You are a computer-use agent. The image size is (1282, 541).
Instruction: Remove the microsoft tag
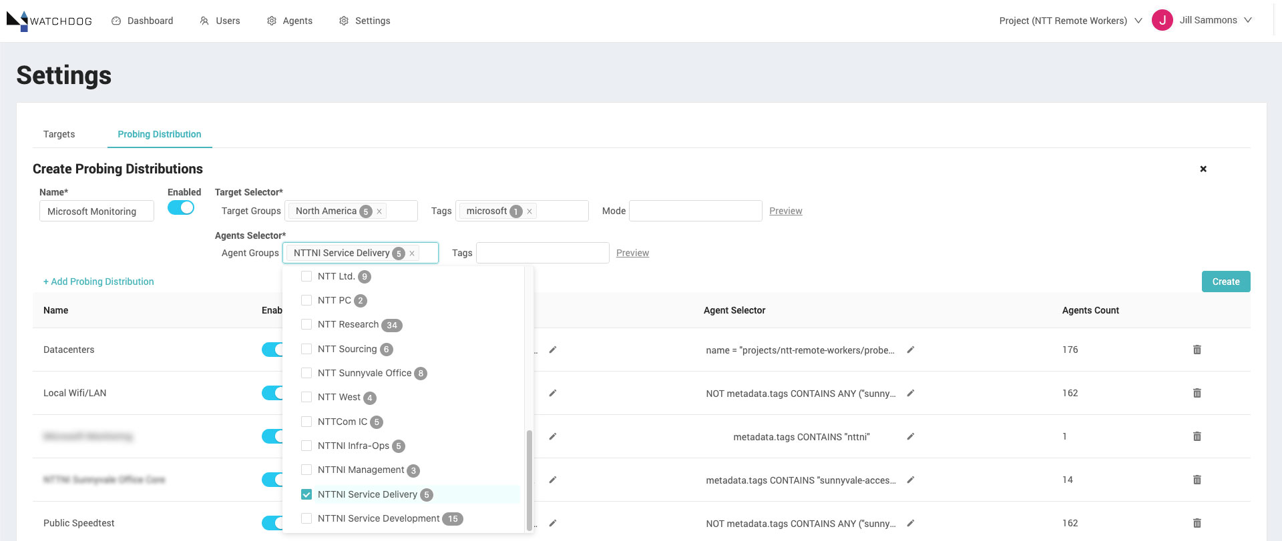click(x=529, y=211)
